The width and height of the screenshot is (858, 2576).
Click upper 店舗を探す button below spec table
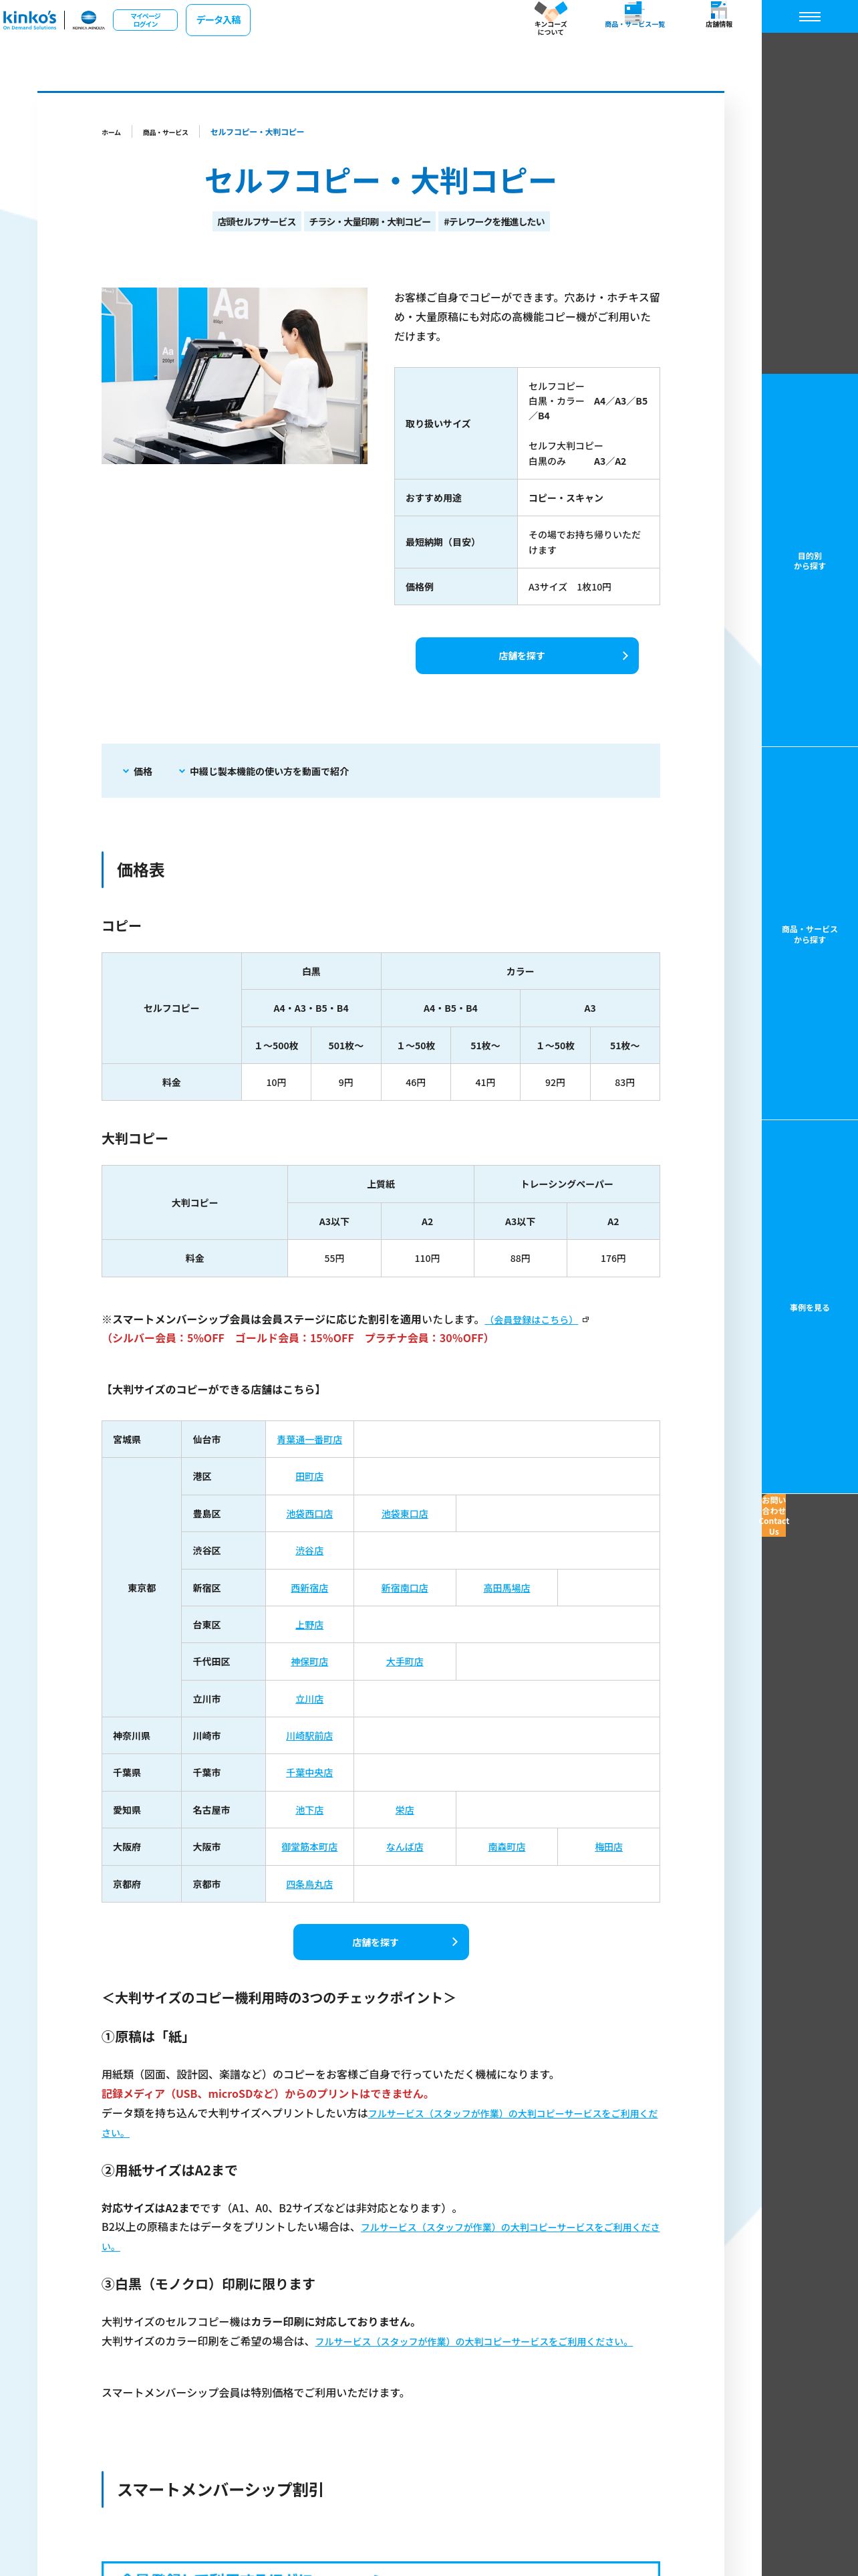pos(527,656)
